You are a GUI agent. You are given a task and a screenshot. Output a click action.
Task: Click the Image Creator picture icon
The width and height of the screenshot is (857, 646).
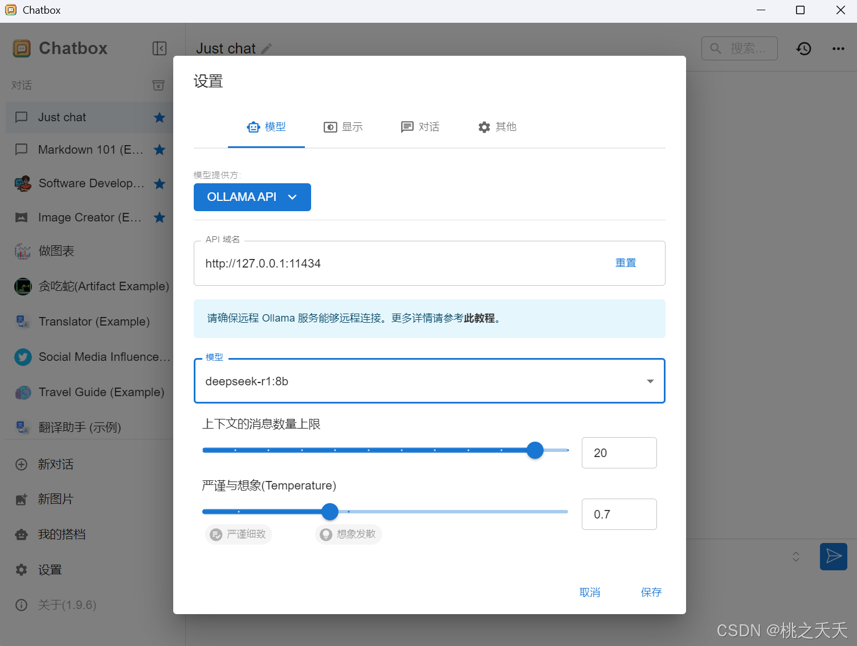click(x=22, y=217)
